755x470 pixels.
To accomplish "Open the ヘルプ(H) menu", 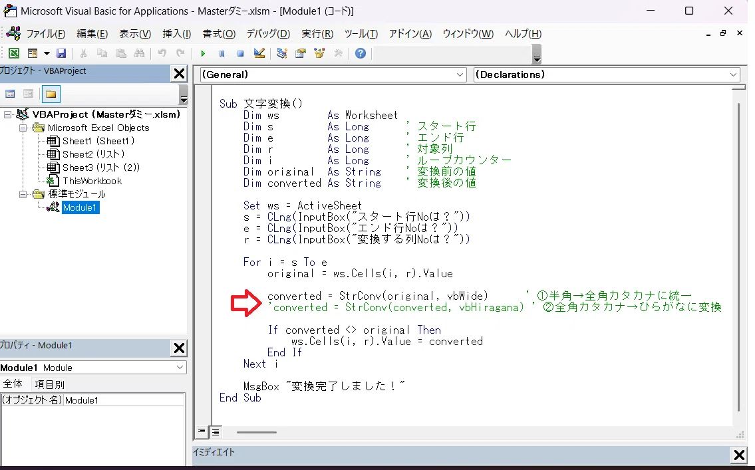I will 523,34.
